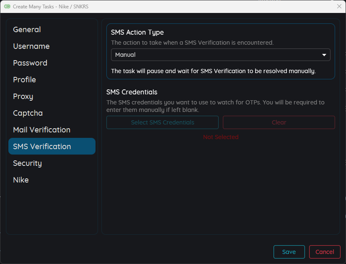The height and width of the screenshot is (264, 346).
Task: Click the green app icon in title bar
Action: 7,6
